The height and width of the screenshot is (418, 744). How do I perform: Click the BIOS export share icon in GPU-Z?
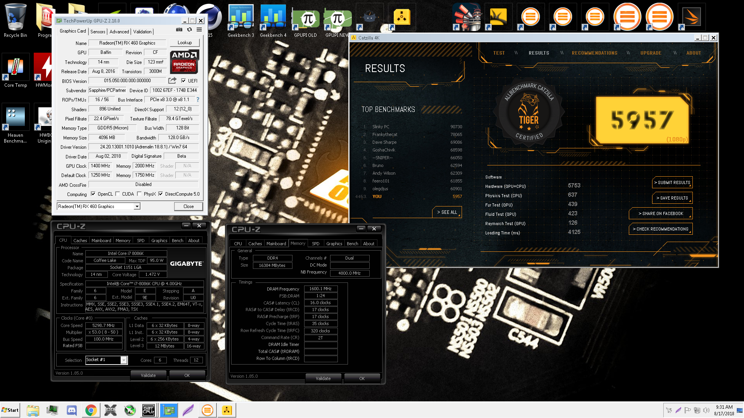coord(172,81)
